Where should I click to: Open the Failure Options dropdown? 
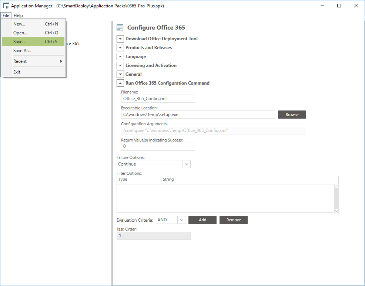pos(187,164)
